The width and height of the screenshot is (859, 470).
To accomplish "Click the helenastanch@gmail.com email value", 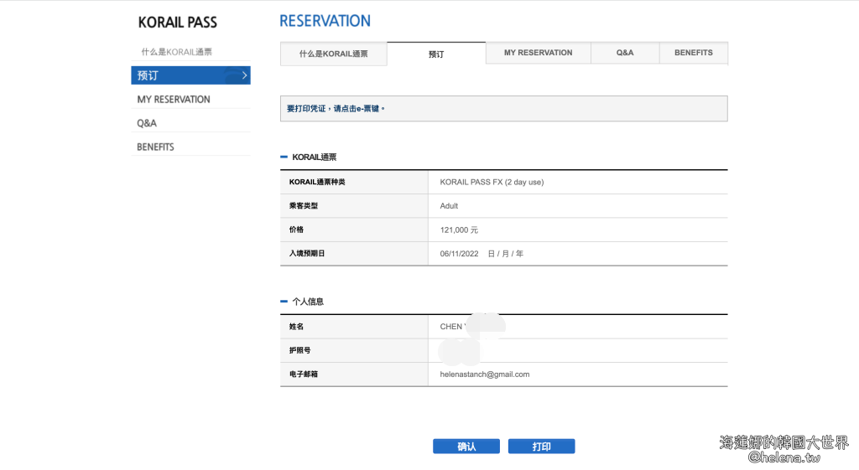I will [484, 374].
